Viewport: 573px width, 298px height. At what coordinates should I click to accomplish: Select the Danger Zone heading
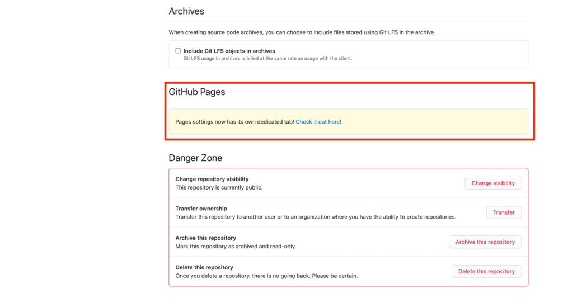(195, 158)
